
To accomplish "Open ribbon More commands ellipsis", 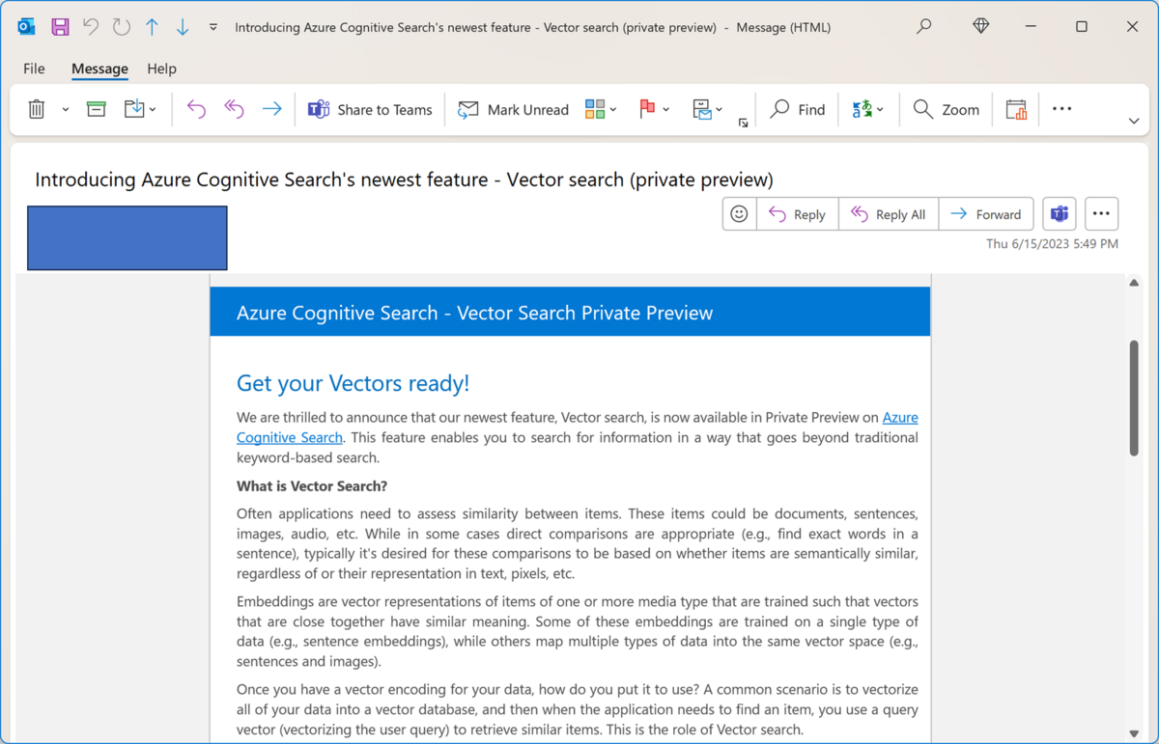I will point(1062,109).
